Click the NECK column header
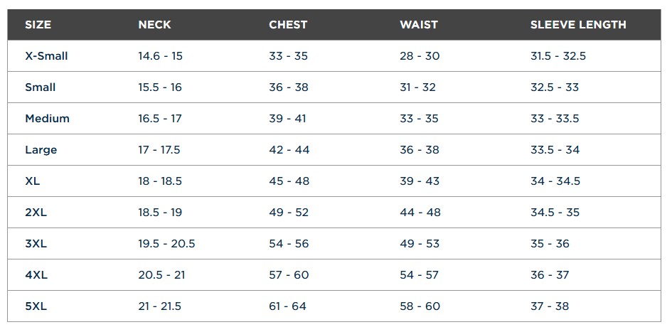The height and width of the screenshot is (332, 672). click(x=154, y=25)
